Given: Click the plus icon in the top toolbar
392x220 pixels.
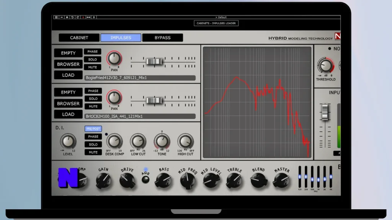Looking at the screenshot, I should 67,17.
